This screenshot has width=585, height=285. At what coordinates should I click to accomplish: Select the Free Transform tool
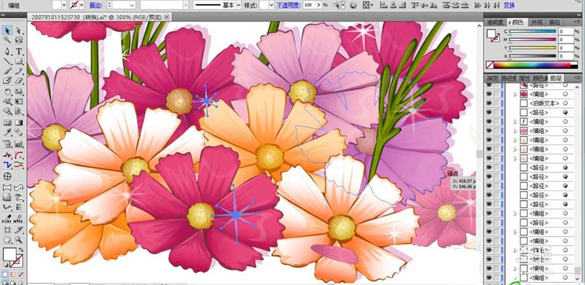tap(18, 102)
